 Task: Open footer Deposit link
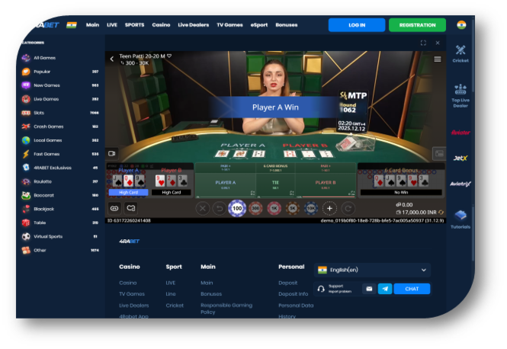pos(287,283)
